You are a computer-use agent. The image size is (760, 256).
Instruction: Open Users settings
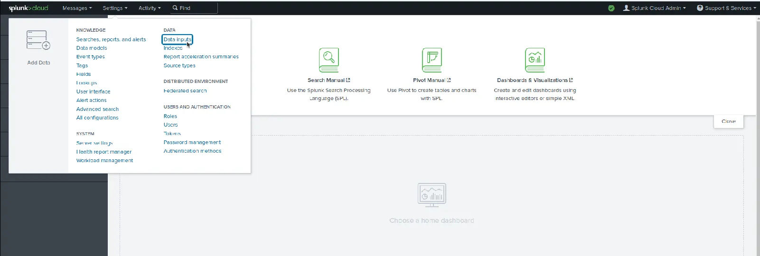click(171, 125)
